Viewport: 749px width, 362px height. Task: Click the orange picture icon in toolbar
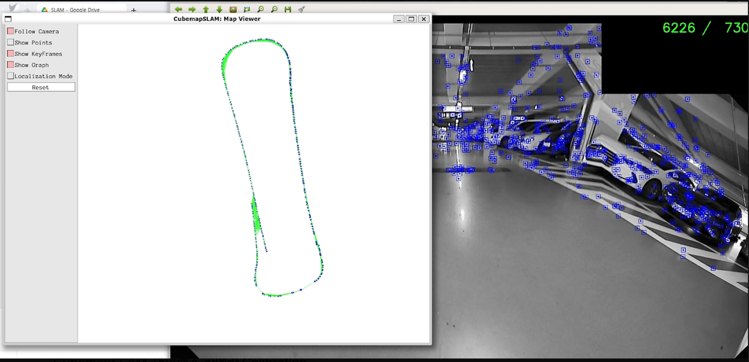(233, 9)
